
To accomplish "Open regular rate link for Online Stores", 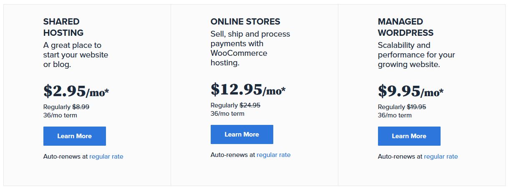I will click(273, 155).
